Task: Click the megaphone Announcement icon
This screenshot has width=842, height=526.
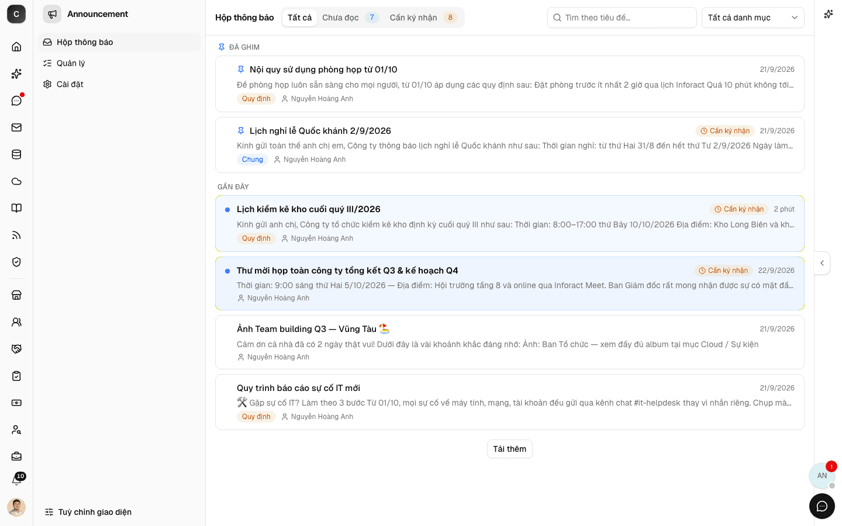Action: (x=52, y=14)
